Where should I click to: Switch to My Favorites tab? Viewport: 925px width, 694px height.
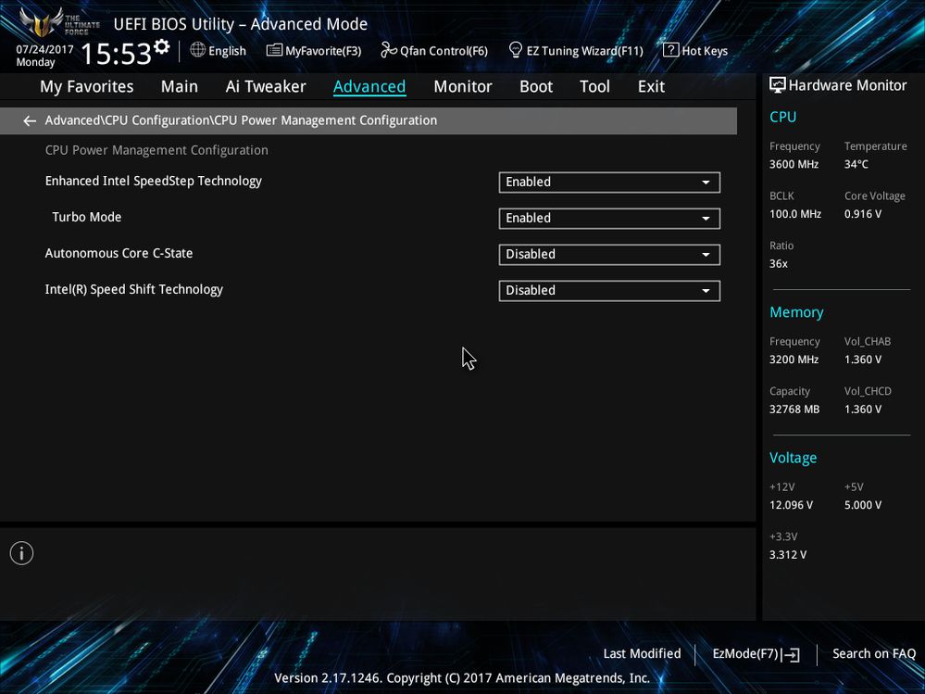[x=87, y=87]
